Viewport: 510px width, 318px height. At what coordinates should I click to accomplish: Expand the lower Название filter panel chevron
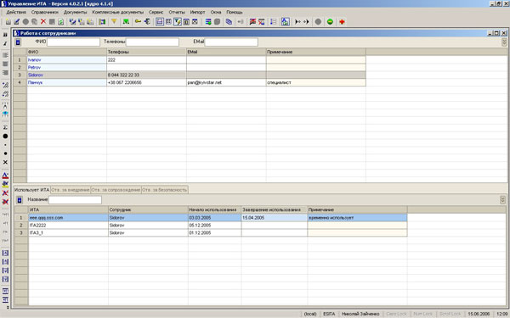pos(503,199)
